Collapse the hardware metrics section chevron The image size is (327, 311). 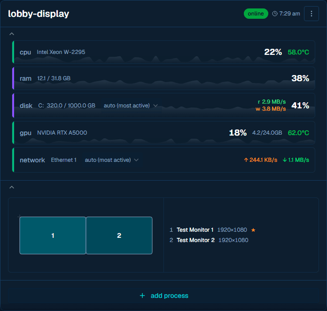(x=12, y=34)
